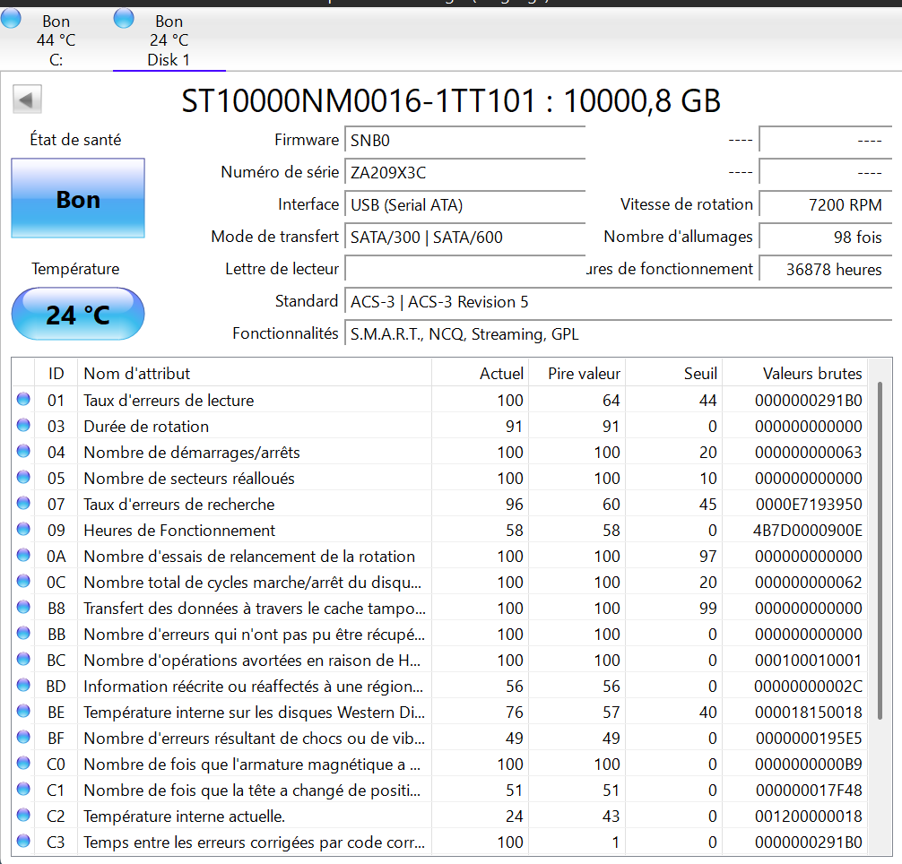
Task: Click the empty Lettre de lecteur field
Action: click(464, 269)
